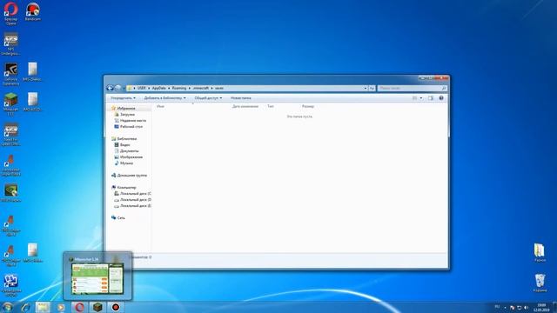Open the third Локальный диск in the sidebar
557x313 pixels.
point(132,205)
